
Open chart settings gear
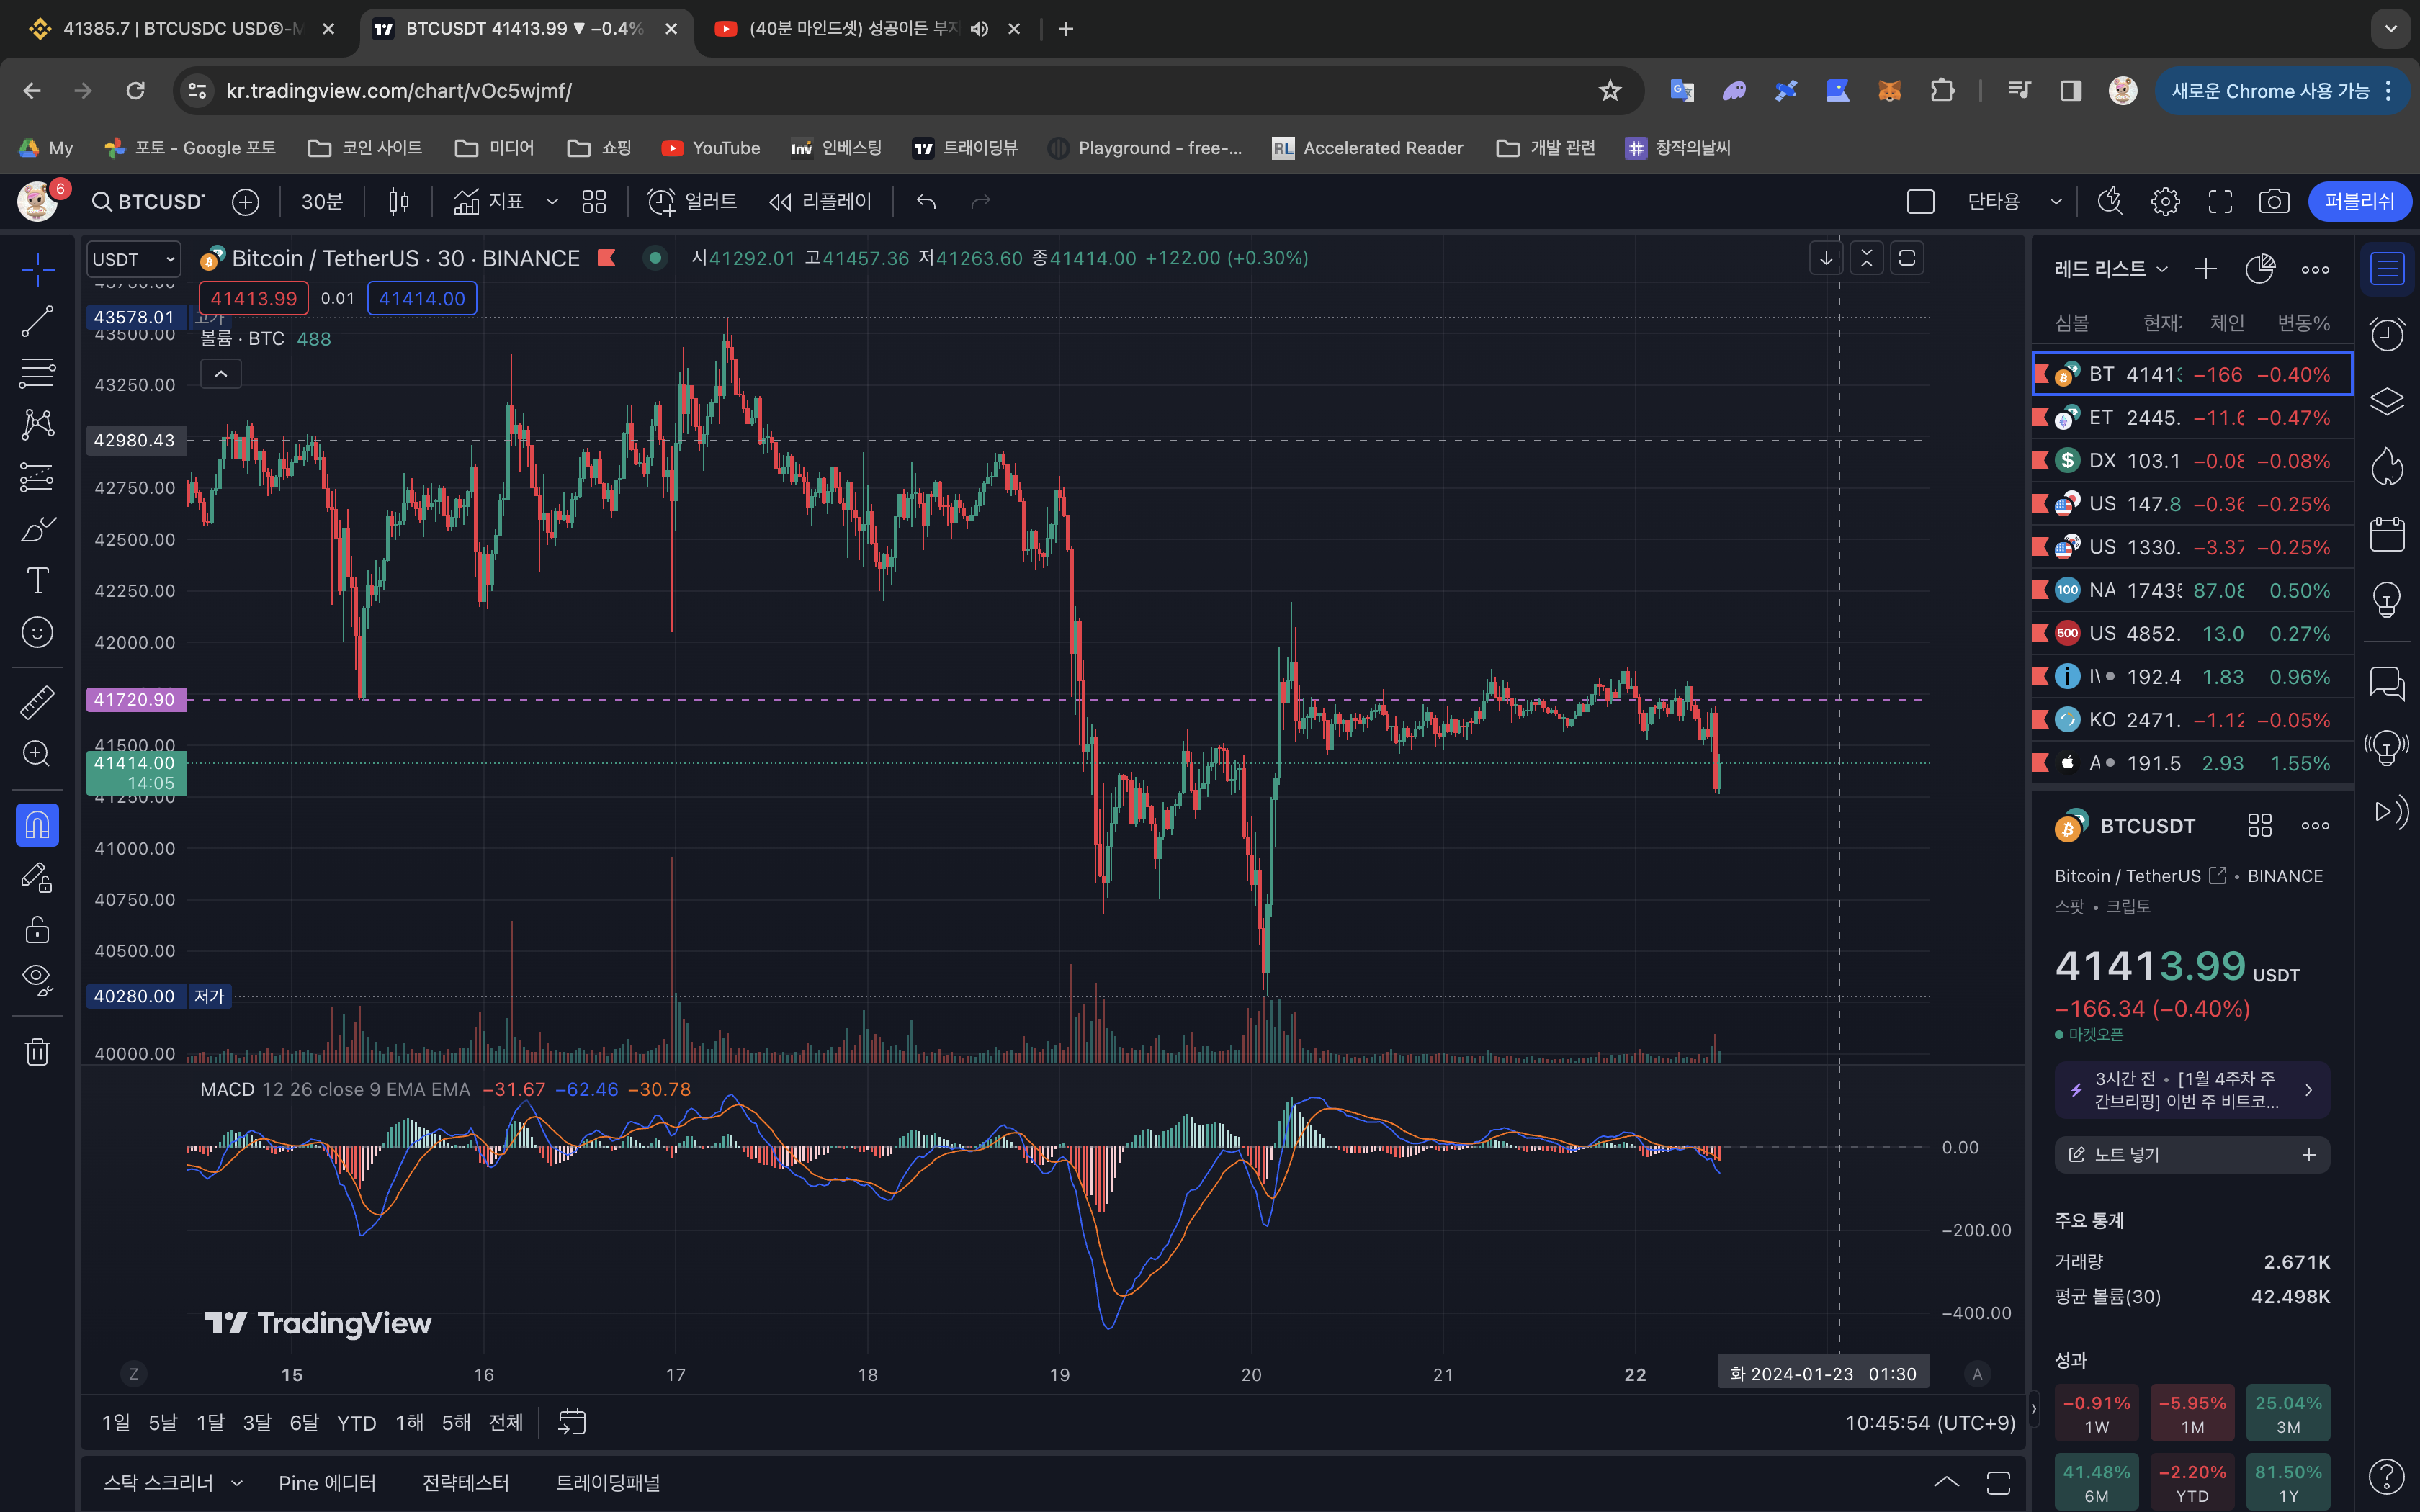click(x=2165, y=202)
